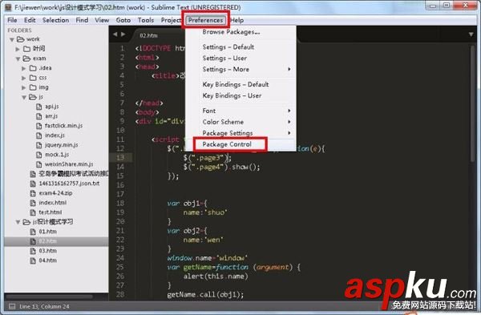The image size is (481, 315).
Task: Click the exam4-24.zip file icon
Action: pyautogui.click(x=33, y=193)
